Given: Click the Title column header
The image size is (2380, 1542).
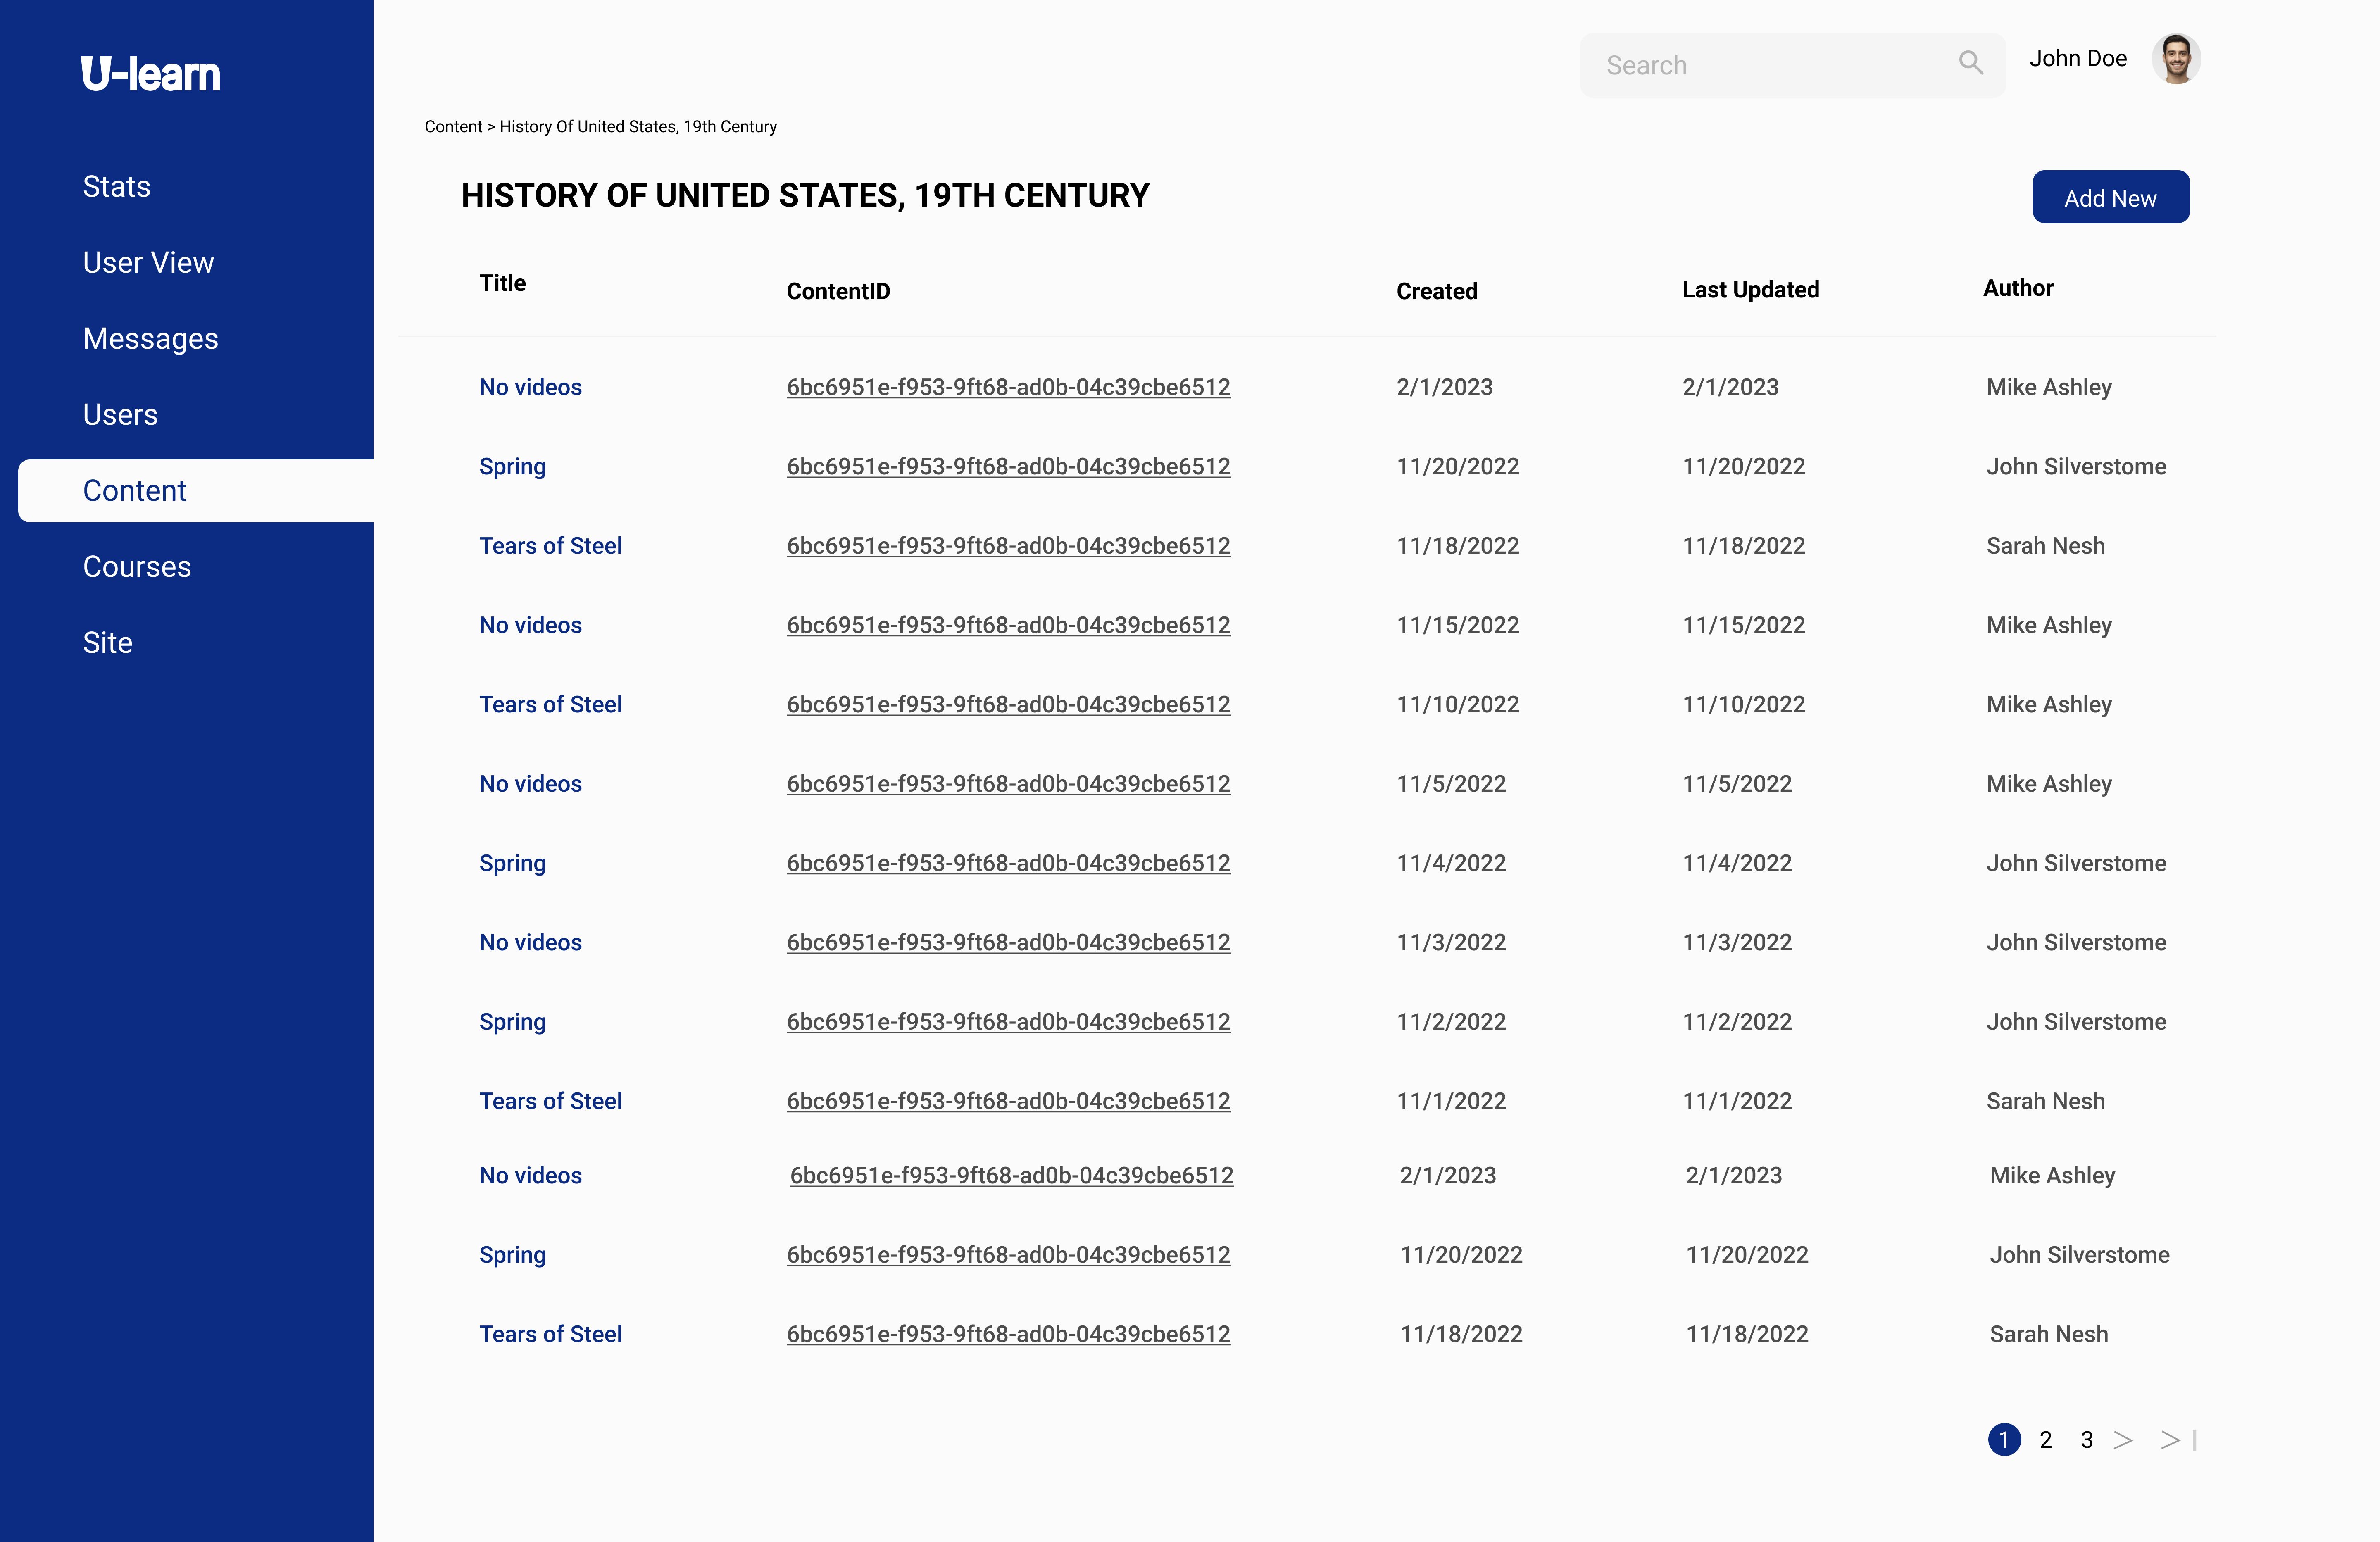Looking at the screenshot, I should [502, 283].
